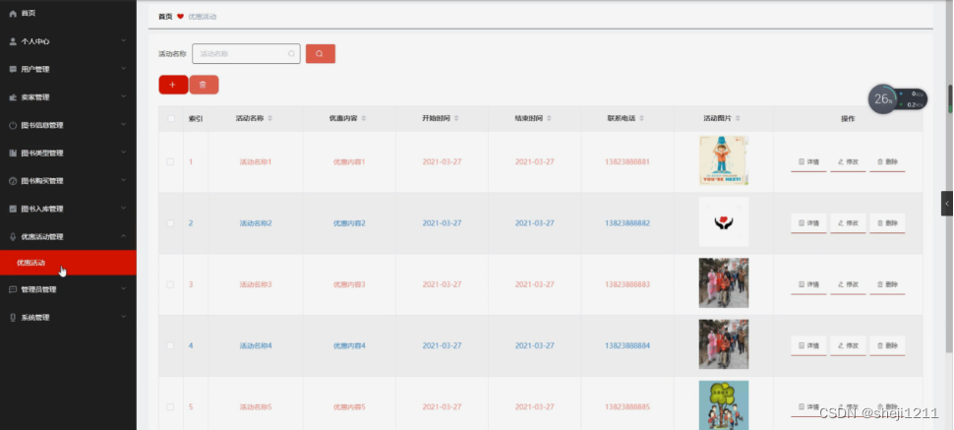Click the magnifier icon inside search field

(291, 53)
